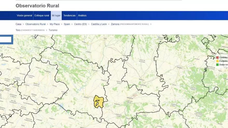Image resolution: width=228 pixels, height=128 pixels.
Task: Open the Turismo breadcrumb item
Action: (53, 30)
